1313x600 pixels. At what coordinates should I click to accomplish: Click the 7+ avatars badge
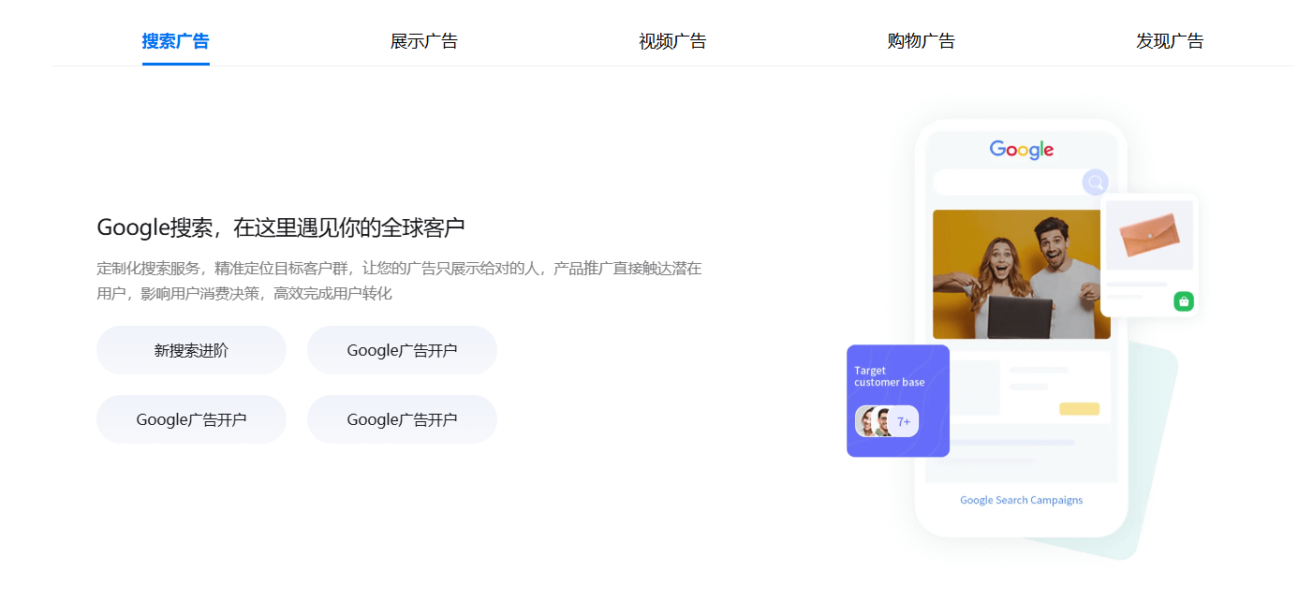[887, 421]
